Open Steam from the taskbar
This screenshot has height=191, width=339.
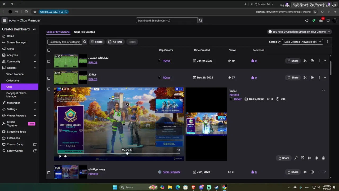(x=216, y=187)
